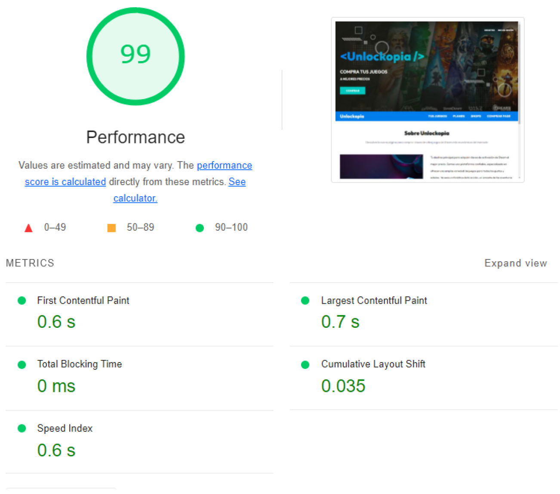
Task: Click the green dot beside Cumulative Layout Shift
Action: point(305,365)
